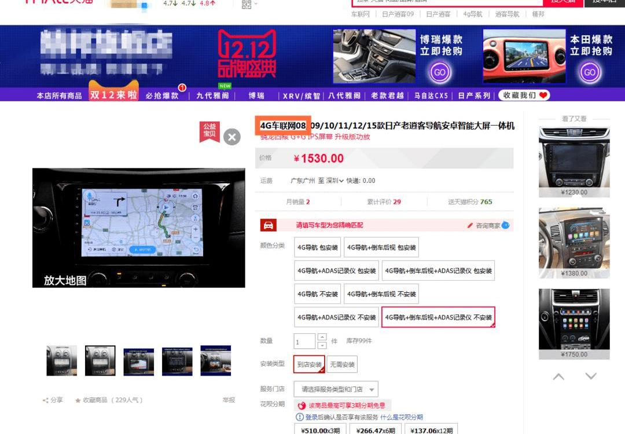Choose 无需安装 installation type

tap(341, 365)
